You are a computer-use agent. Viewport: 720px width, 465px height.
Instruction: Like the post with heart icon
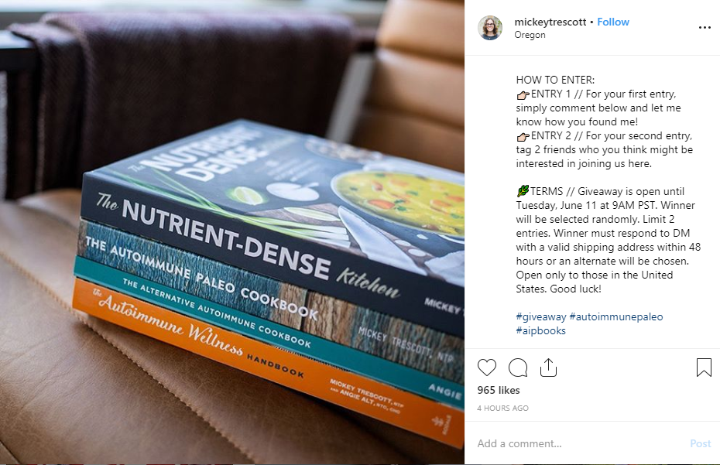click(487, 368)
